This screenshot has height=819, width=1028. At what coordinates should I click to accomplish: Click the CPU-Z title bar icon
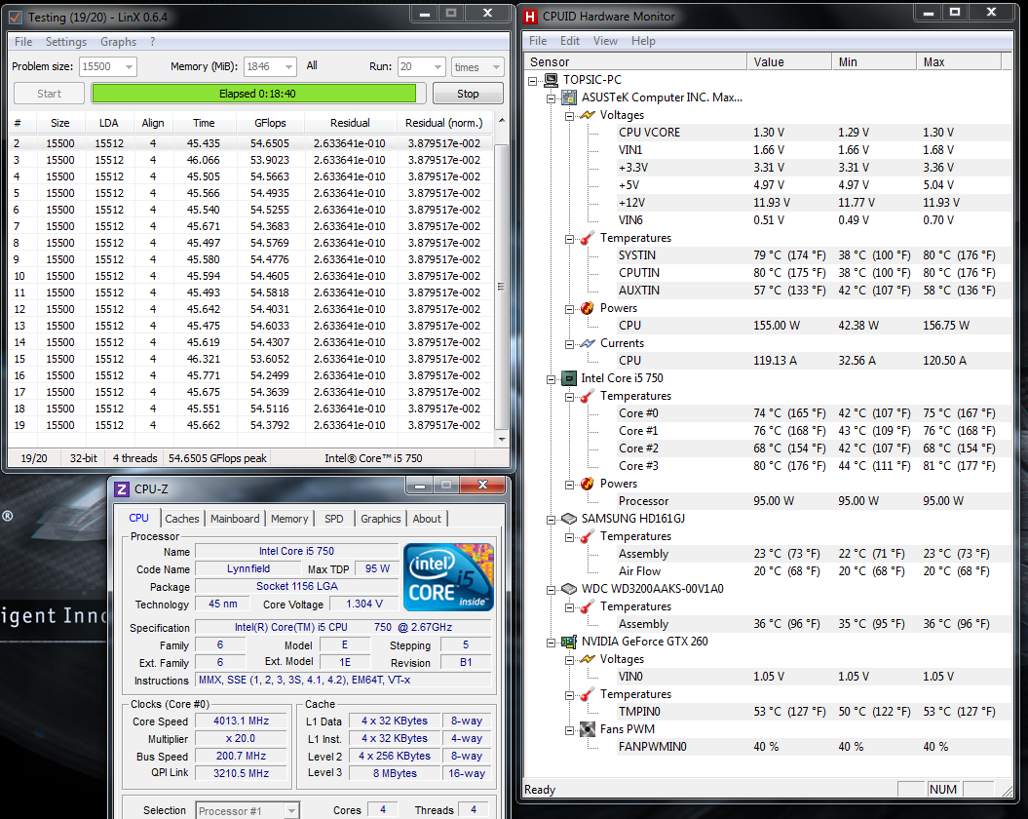point(122,489)
